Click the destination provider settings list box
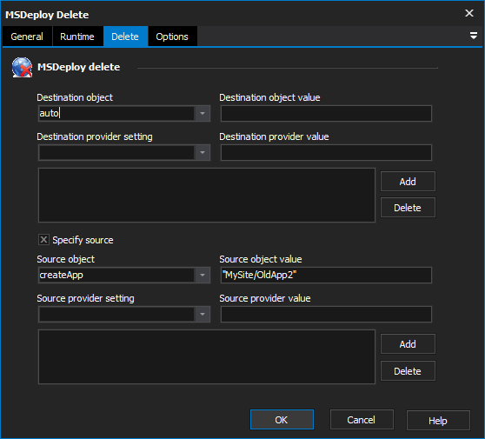This screenshot has height=439, width=485. click(x=207, y=195)
